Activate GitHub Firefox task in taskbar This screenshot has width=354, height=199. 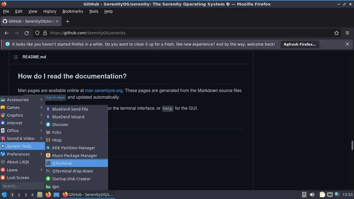88,195
